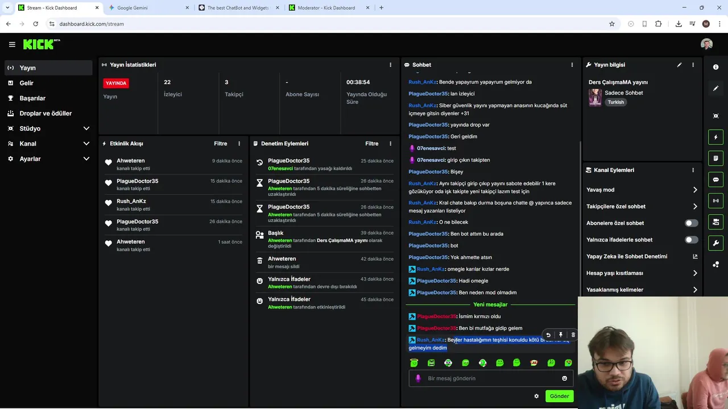Click the red YAYINDA live badge
This screenshot has width=728, height=409.
tap(116, 84)
